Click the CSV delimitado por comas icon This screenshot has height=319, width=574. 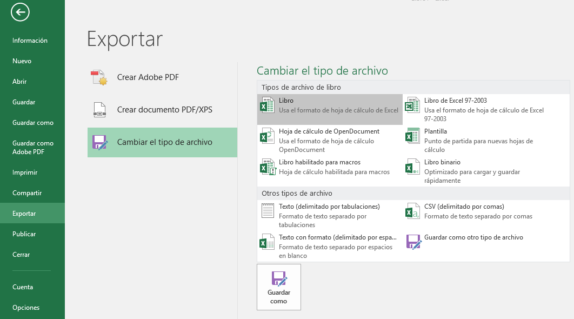click(412, 211)
